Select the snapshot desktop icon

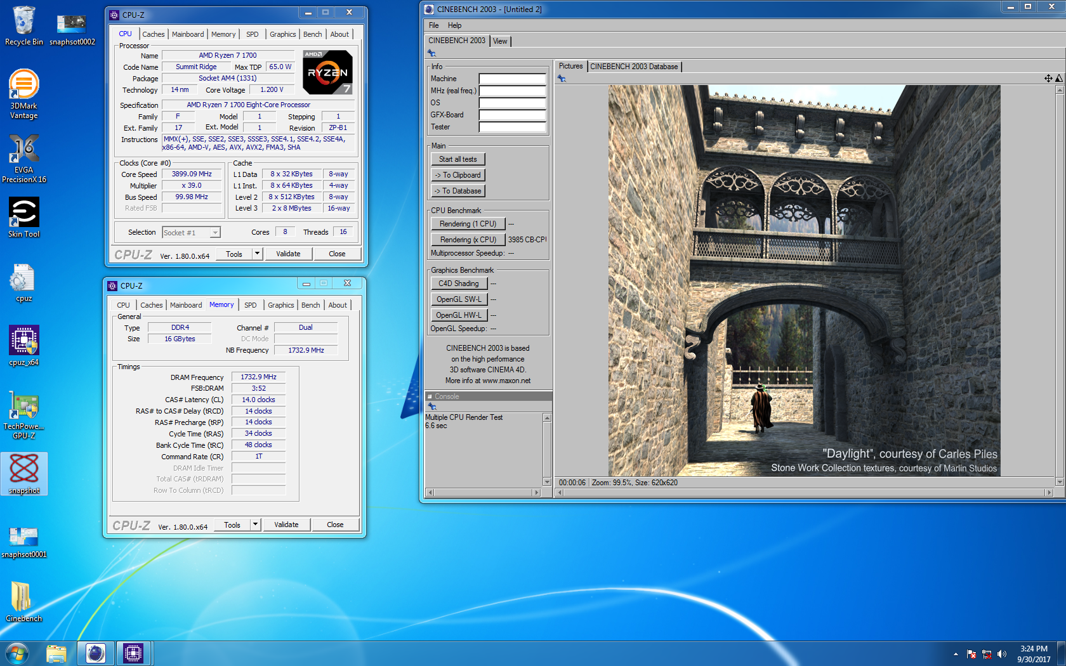click(24, 474)
